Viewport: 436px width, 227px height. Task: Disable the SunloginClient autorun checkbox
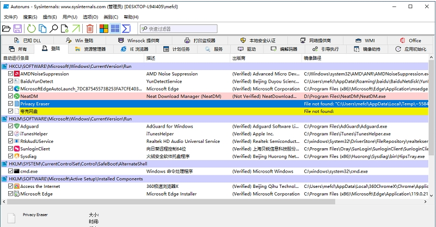pyautogui.click(x=10, y=149)
